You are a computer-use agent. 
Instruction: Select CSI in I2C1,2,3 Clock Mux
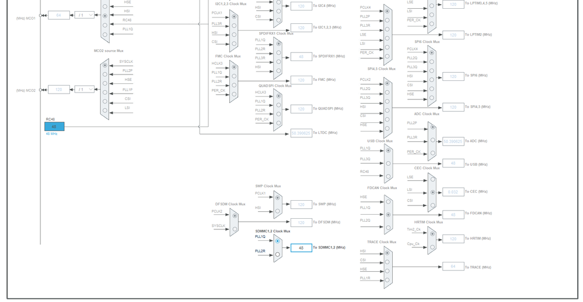[234, 44]
